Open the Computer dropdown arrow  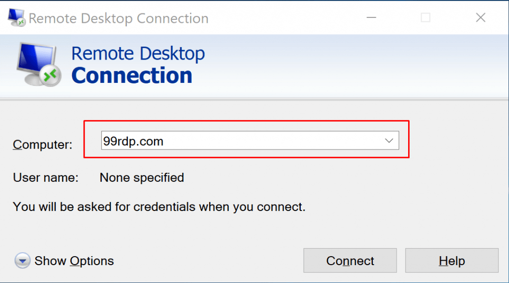click(389, 141)
